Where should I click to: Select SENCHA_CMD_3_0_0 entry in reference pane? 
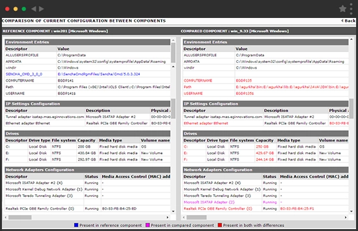[24, 74]
